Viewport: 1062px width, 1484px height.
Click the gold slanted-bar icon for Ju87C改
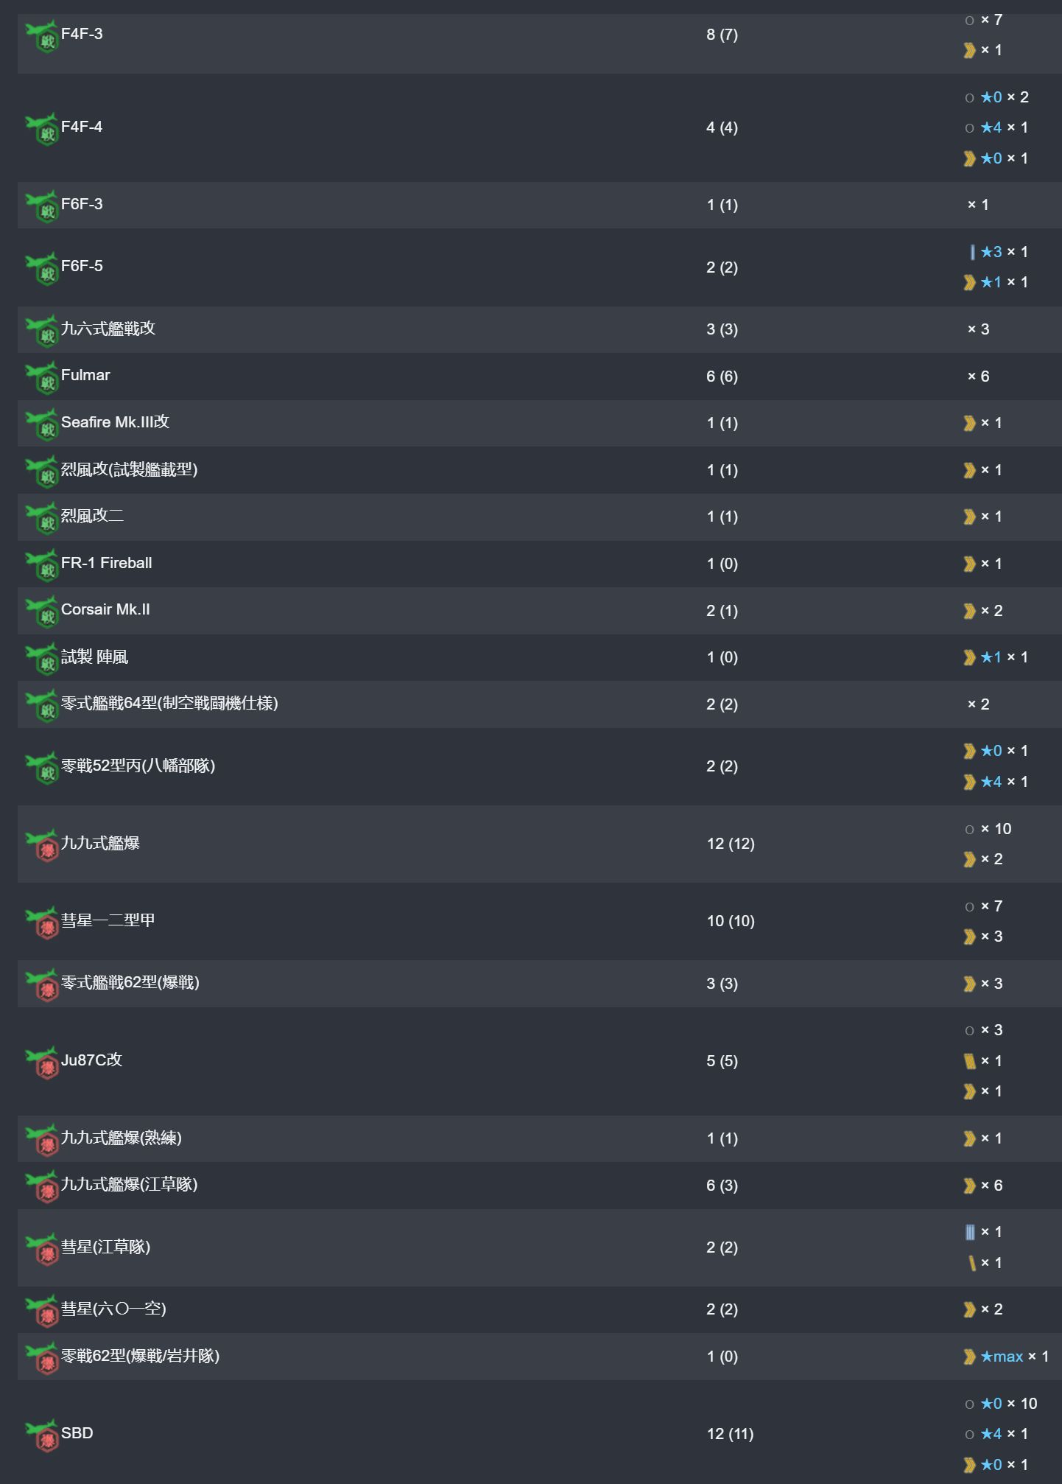(x=970, y=1061)
